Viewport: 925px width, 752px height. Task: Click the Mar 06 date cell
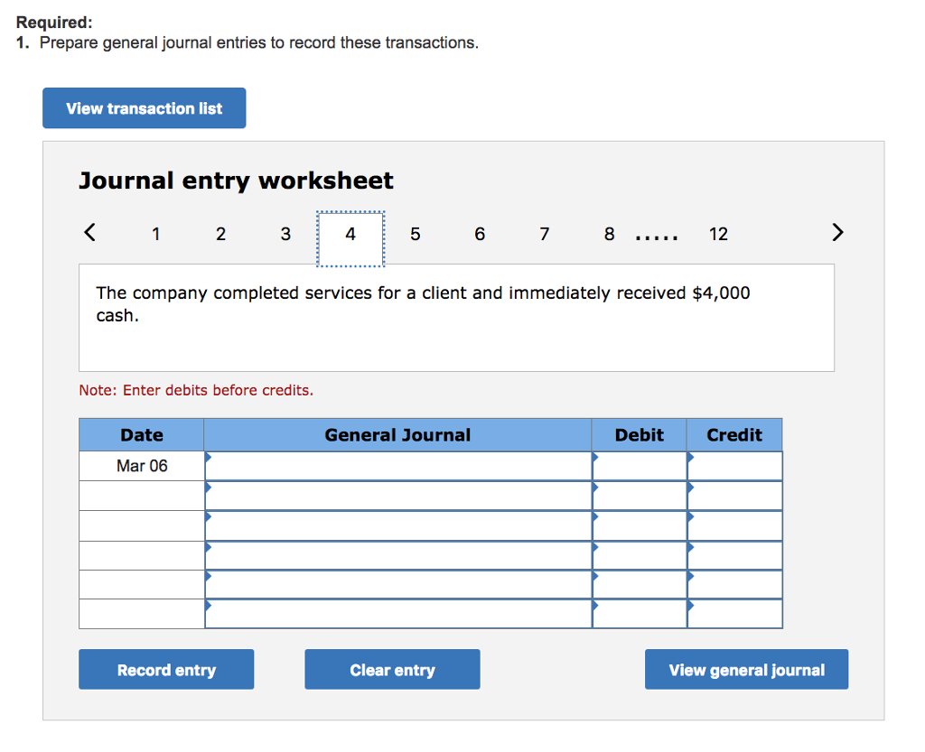click(x=142, y=466)
